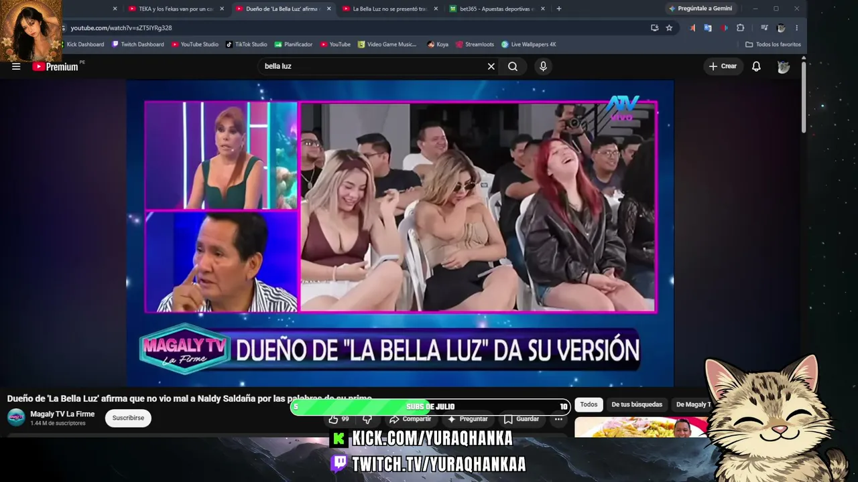Open the first recommended video thumbnail
858x482 pixels.
point(641,427)
